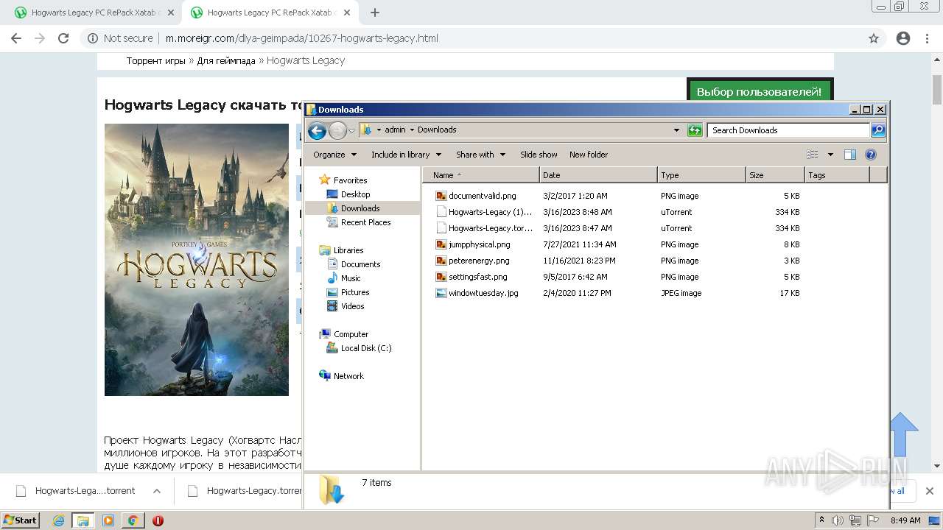The width and height of the screenshot is (943, 530).
Task: Open options arrow for first downloaded torrent
Action: tap(156, 491)
